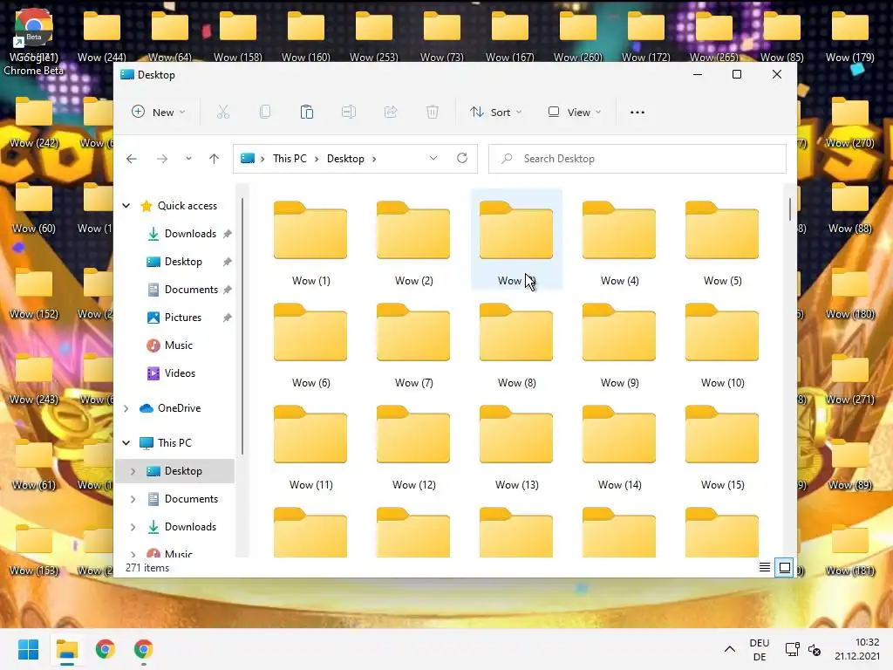The width and height of the screenshot is (893, 670).
Task: Click DEU language indicator
Action: 760,649
